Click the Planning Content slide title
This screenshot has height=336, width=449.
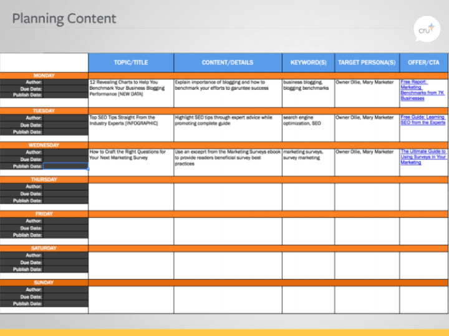(64, 19)
